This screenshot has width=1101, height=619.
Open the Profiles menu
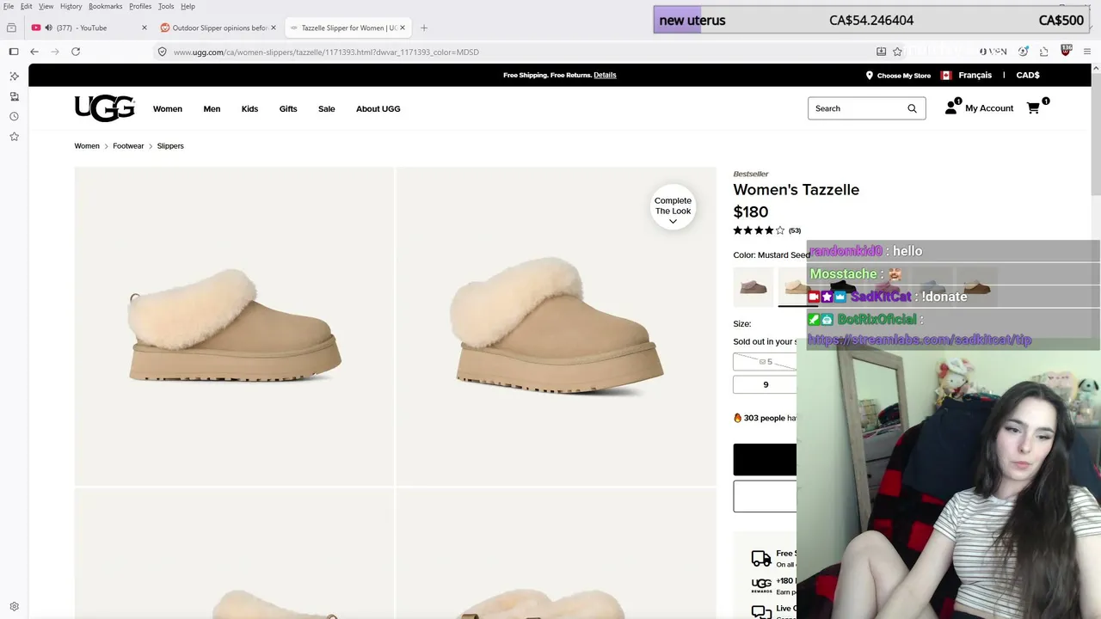140,6
